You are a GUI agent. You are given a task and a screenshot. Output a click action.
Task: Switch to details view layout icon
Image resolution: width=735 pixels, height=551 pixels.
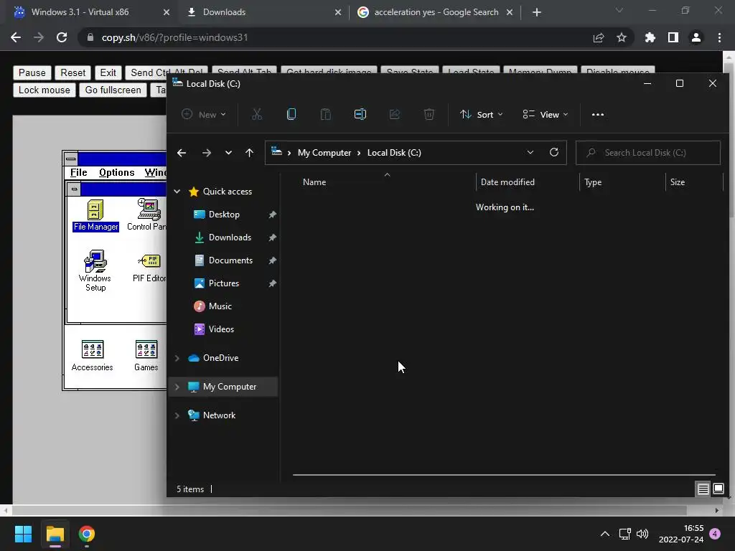click(x=703, y=489)
